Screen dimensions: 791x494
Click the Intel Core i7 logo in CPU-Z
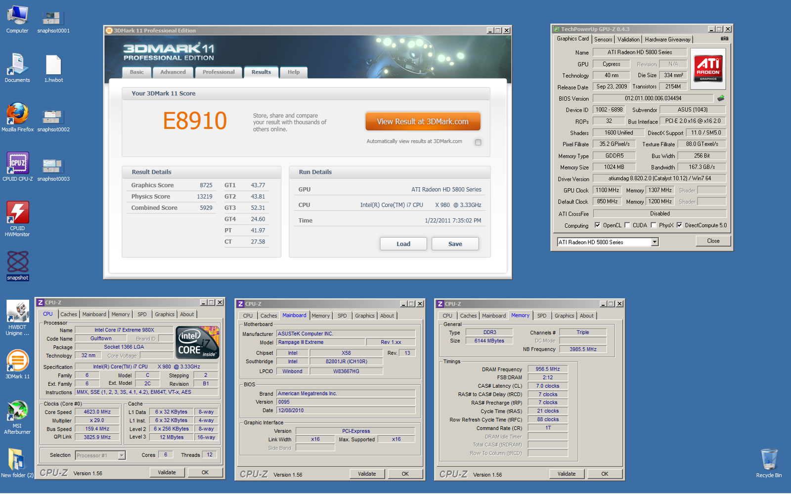(198, 342)
